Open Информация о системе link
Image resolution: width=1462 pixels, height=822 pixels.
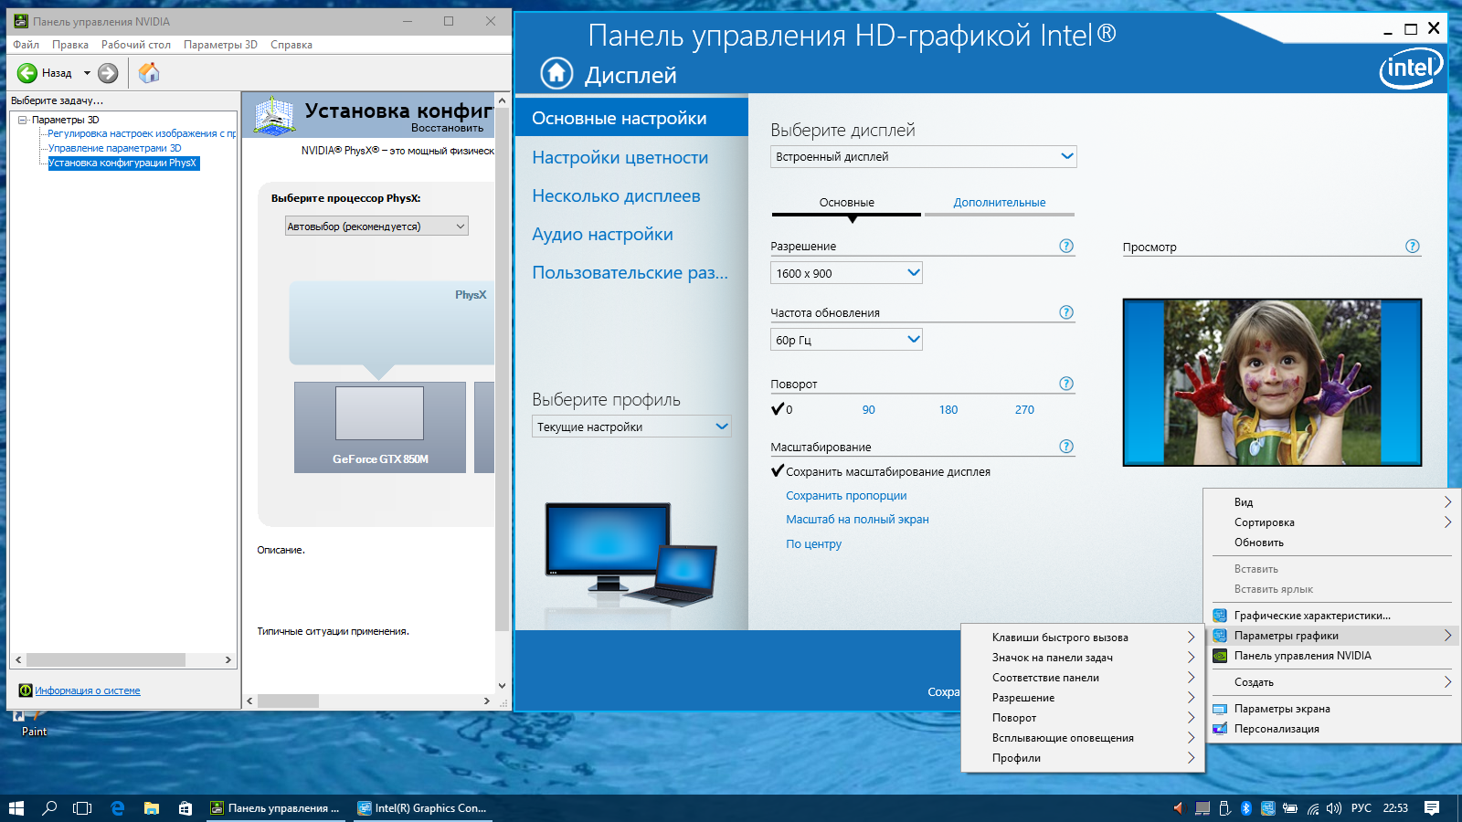coord(88,690)
